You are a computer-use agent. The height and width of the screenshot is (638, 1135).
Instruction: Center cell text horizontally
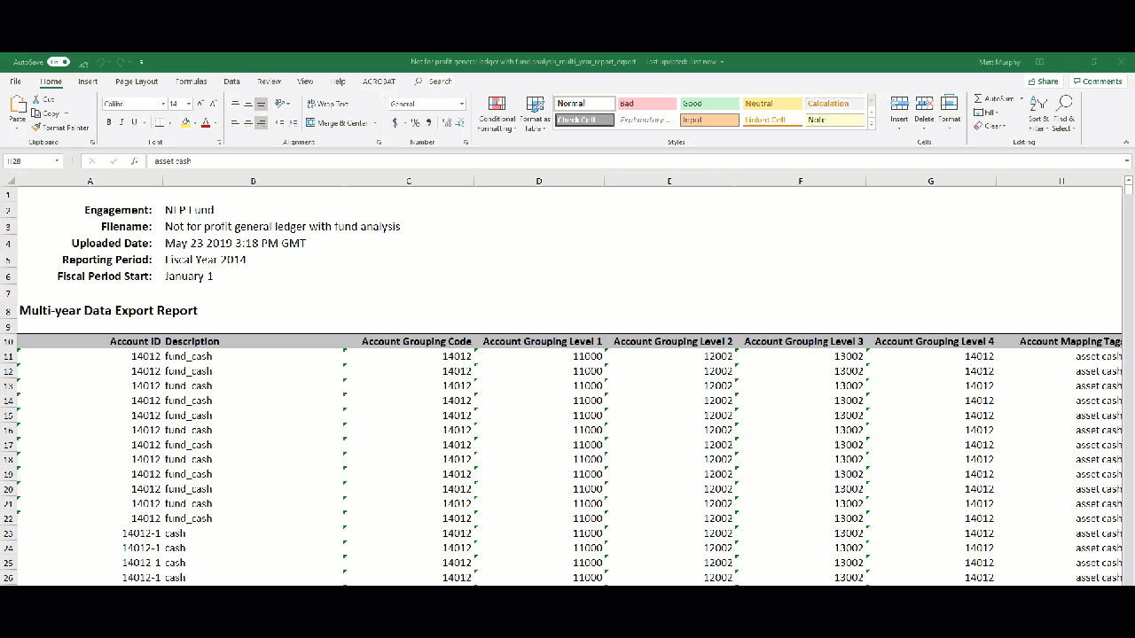(x=248, y=122)
